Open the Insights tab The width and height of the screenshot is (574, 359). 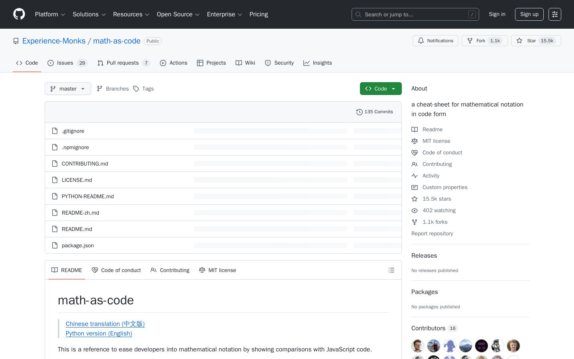point(317,63)
